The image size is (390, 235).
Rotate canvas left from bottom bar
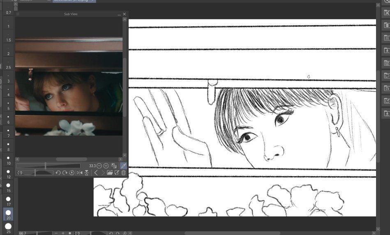pyautogui.click(x=111, y=233)
